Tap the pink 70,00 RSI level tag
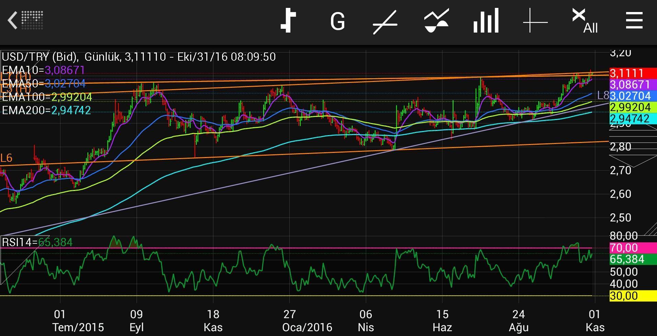The width and height of the screenshot is (657, 336). tap(632, 248)
